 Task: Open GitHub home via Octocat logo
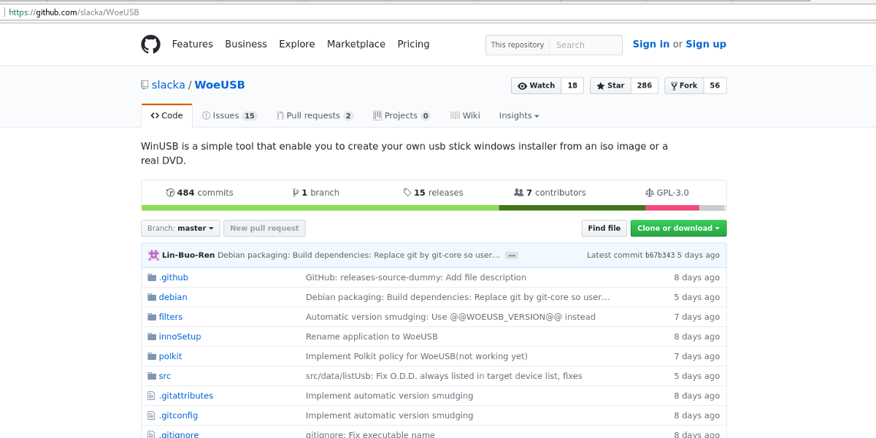coord(150,45)
